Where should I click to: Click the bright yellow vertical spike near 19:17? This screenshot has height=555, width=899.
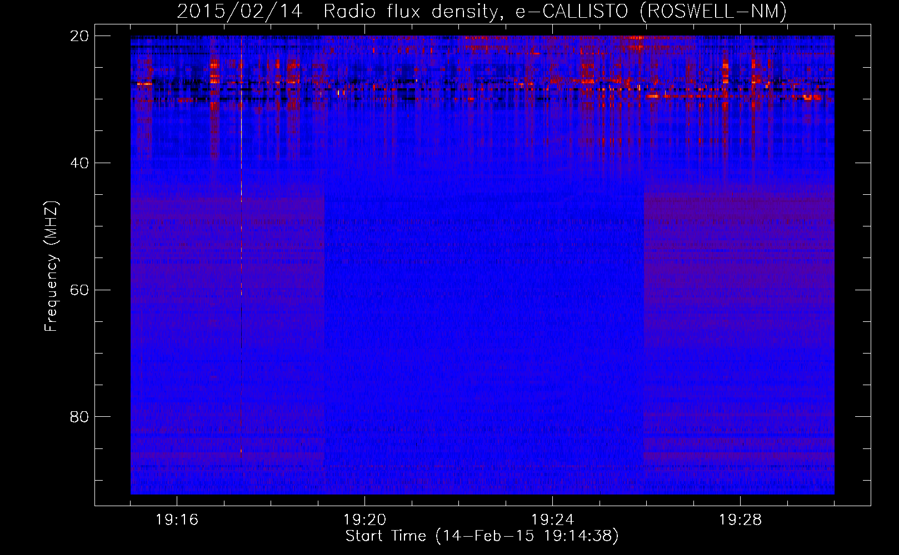click(241, 167)
